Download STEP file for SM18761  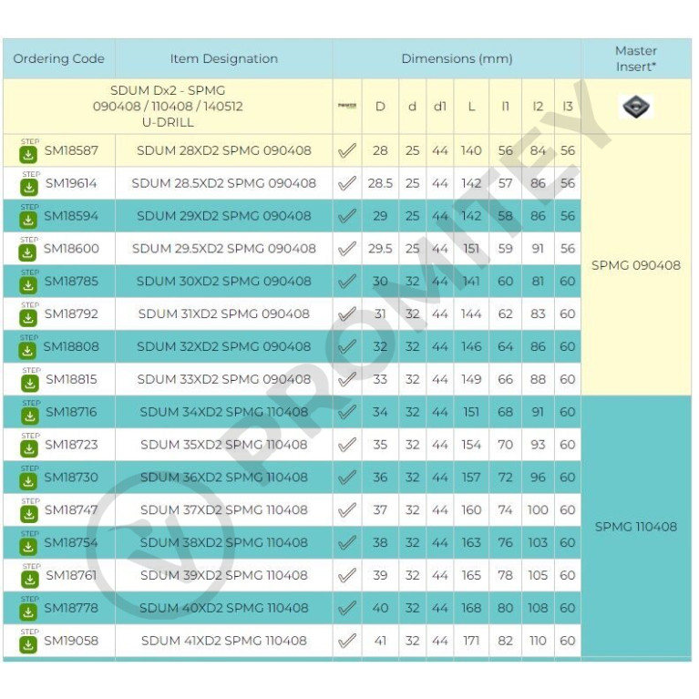click(30, 580)
